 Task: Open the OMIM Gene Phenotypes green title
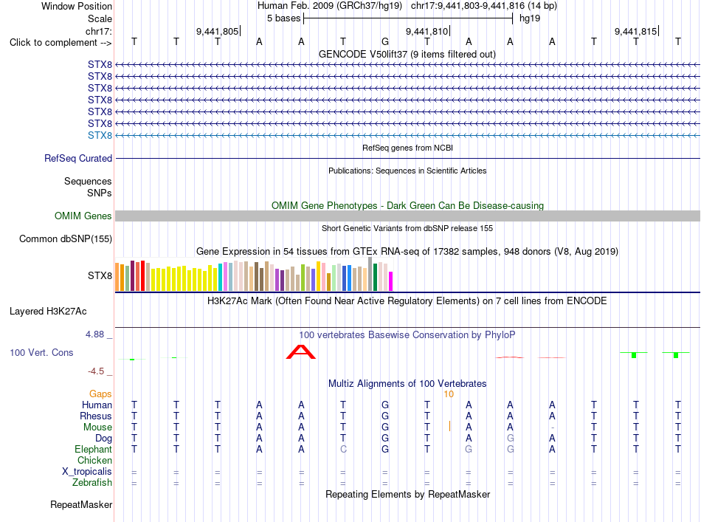tap(408, 205)
